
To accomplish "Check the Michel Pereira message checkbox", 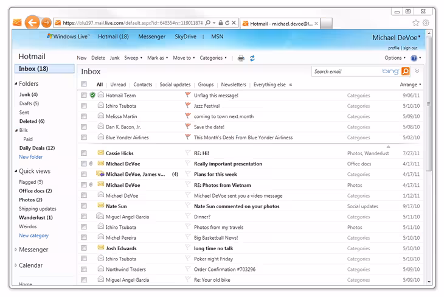I will pyautogui.click(x=83, y=237).
